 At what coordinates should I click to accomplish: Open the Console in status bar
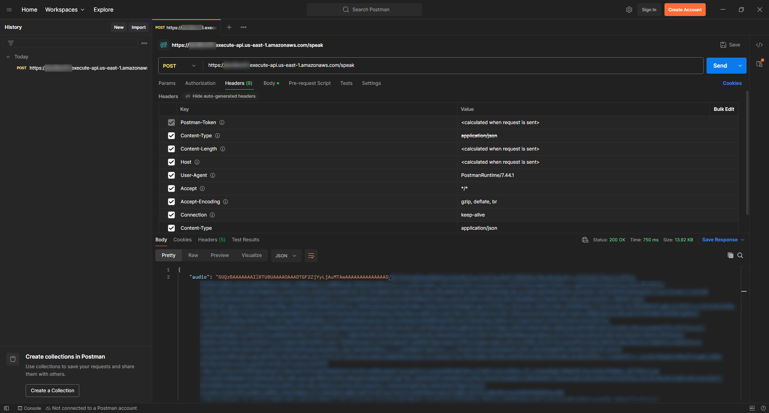coord(29,408)
